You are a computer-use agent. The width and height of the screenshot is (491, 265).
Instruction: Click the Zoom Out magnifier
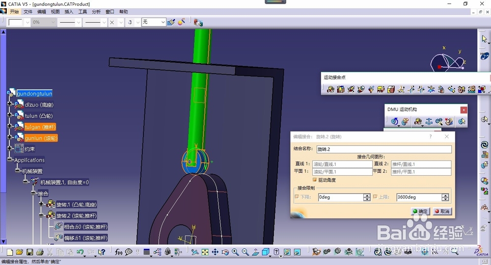245,252
